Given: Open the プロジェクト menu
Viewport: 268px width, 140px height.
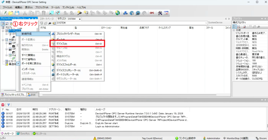Looking at the screenshot, I should (x=42, y=8).
